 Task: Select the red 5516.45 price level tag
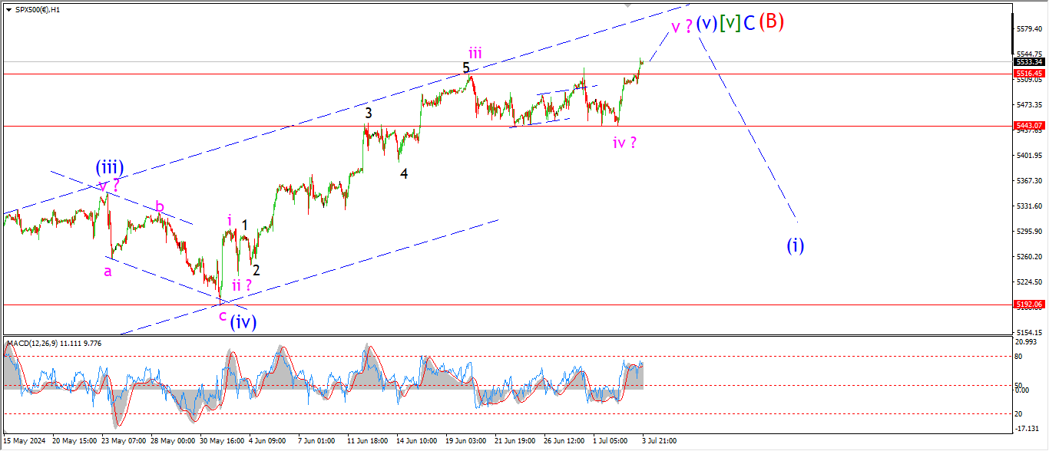1028,74
